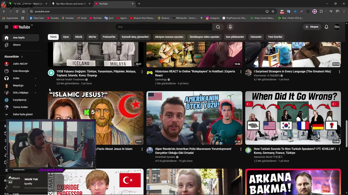Click the install app icon in address bar
This screenshot has width=348, height=195.
click(267, 11)
